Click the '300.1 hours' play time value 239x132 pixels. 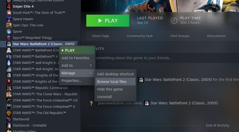pos(190,23)
